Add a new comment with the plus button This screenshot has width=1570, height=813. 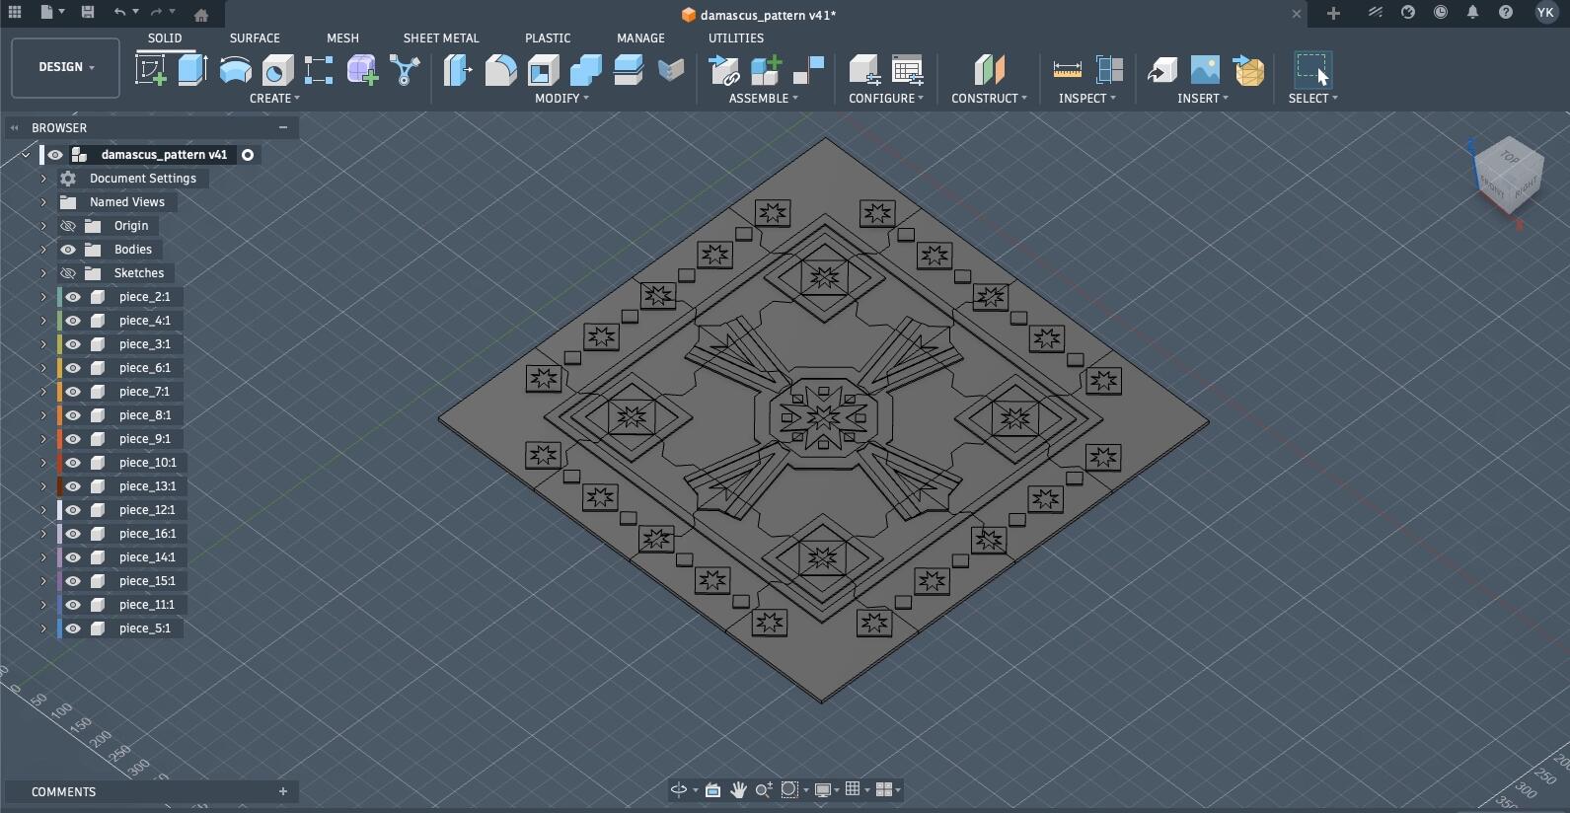click(x=283, y=791)
